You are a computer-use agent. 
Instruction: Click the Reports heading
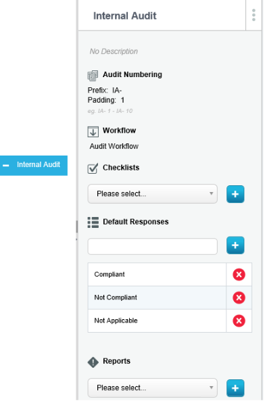pos(116,361)
